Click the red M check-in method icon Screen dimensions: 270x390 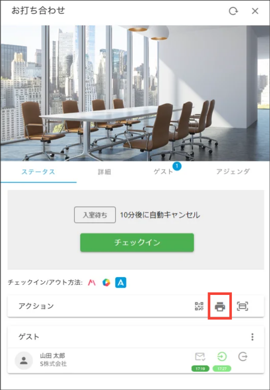point(92,283)
